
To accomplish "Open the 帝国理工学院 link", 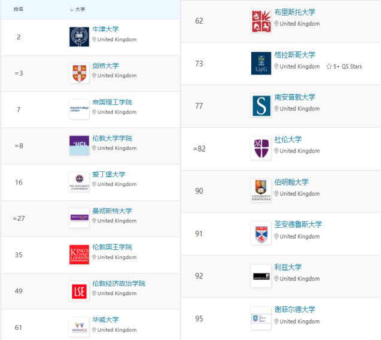I will coord(112,103).
